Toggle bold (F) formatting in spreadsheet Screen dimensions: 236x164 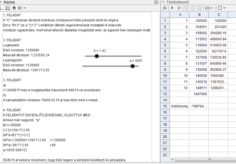[172, 8]
